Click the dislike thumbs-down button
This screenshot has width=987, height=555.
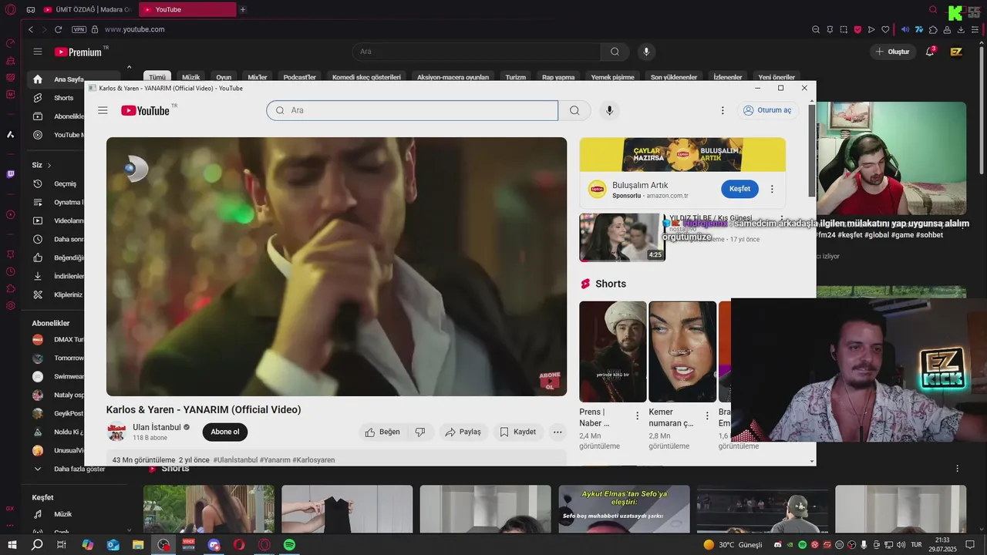pos(420,432)
